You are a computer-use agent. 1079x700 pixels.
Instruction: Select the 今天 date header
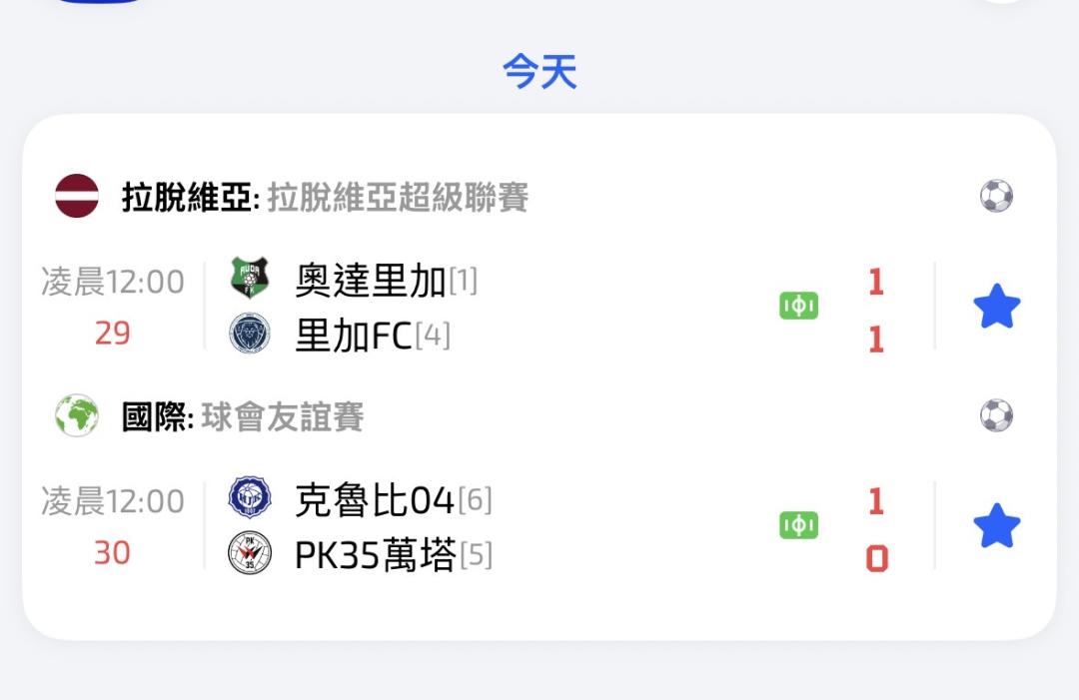click(x=539, y=72)
